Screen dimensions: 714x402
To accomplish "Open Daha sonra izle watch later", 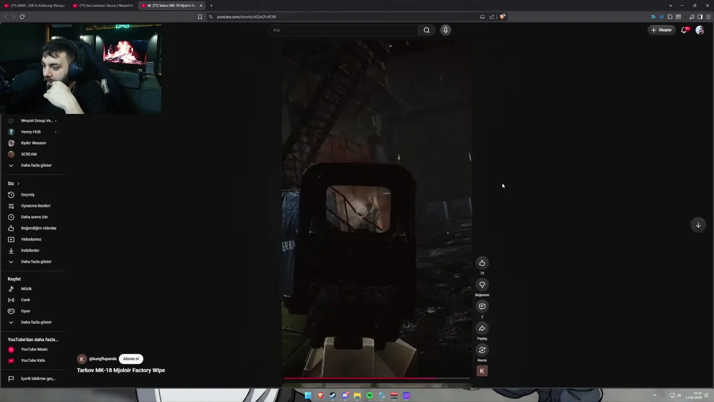I will click(x=33, y=217).
